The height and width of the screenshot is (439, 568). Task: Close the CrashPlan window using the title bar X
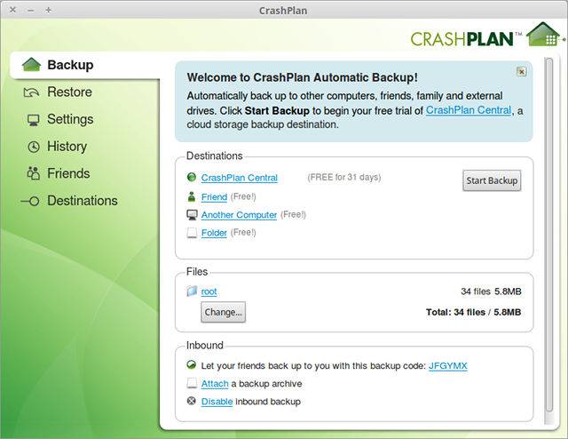[x=12, y=10]
